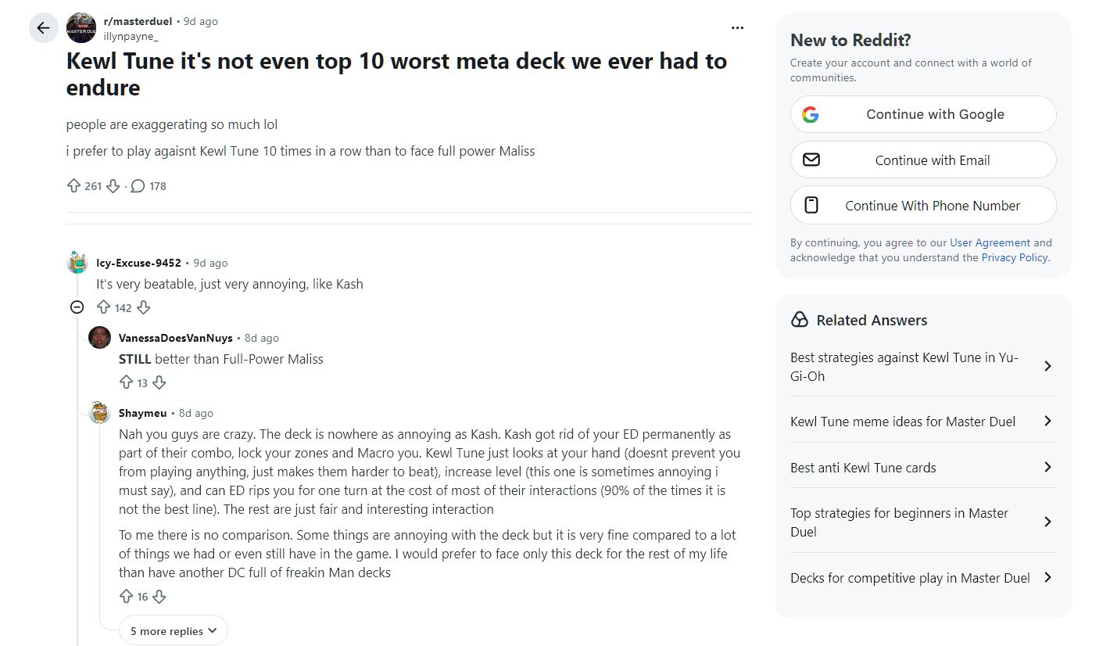
Task: Downvote the Kewl Tune post
Action: tap(113, 186)
